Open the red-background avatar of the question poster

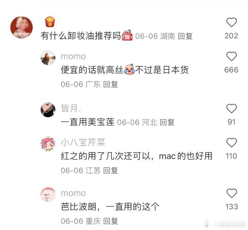coord(22,27)
